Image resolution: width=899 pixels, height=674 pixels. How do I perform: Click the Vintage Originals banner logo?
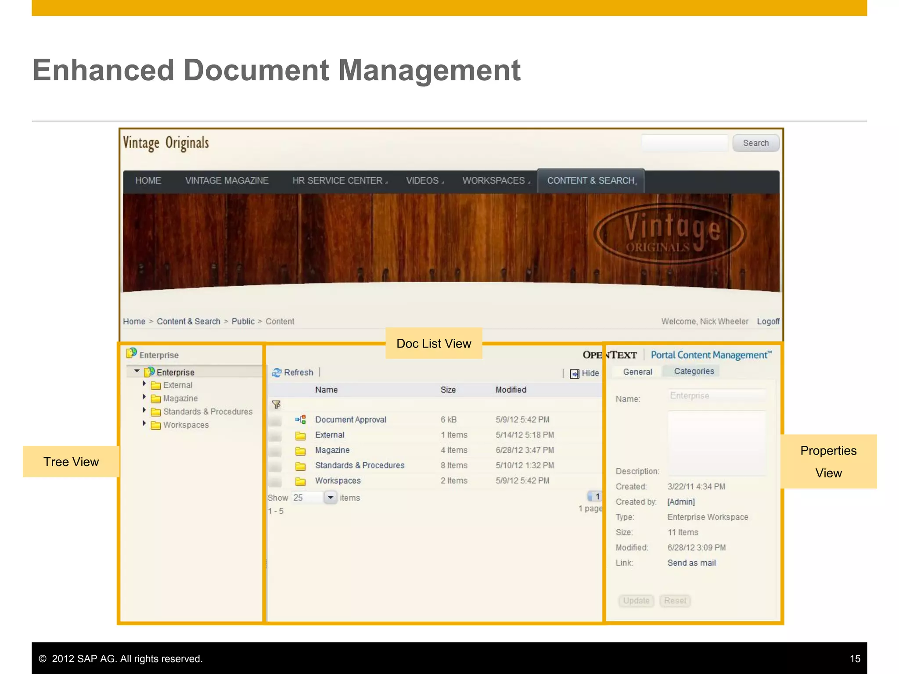pos(669,234)
